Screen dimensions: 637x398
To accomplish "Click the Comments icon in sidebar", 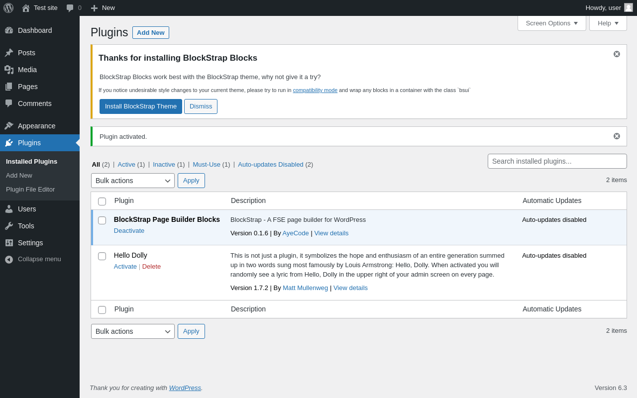I will pos(9,103).
